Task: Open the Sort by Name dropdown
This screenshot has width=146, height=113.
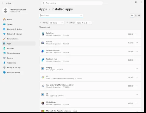Action: pos(83,23)
